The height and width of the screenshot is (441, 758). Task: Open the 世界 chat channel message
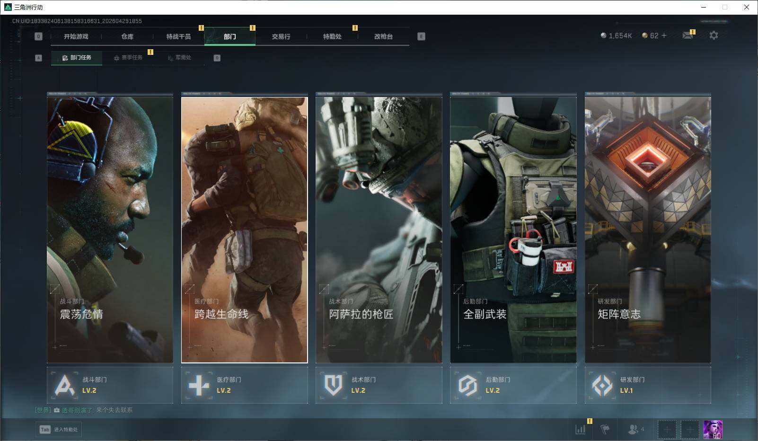(x=84, y=410)
